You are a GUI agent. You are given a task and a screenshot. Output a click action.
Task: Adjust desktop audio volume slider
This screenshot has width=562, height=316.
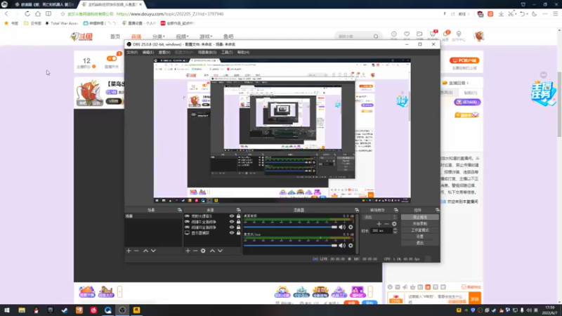point(291,227)
